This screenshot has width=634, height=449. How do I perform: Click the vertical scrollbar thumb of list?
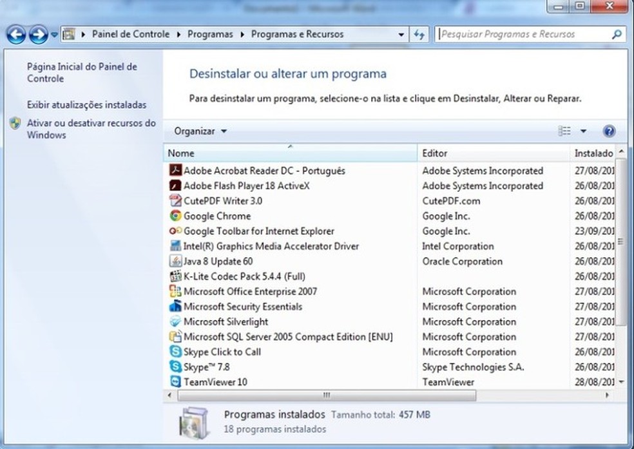tap(621, 242)
